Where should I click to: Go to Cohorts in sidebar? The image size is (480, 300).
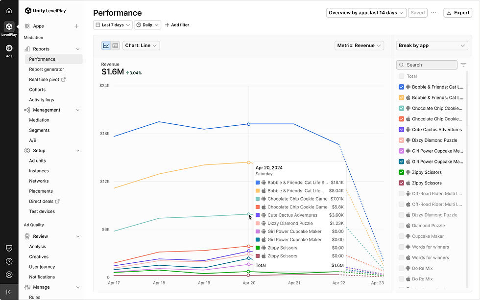(x=37, y=90)
